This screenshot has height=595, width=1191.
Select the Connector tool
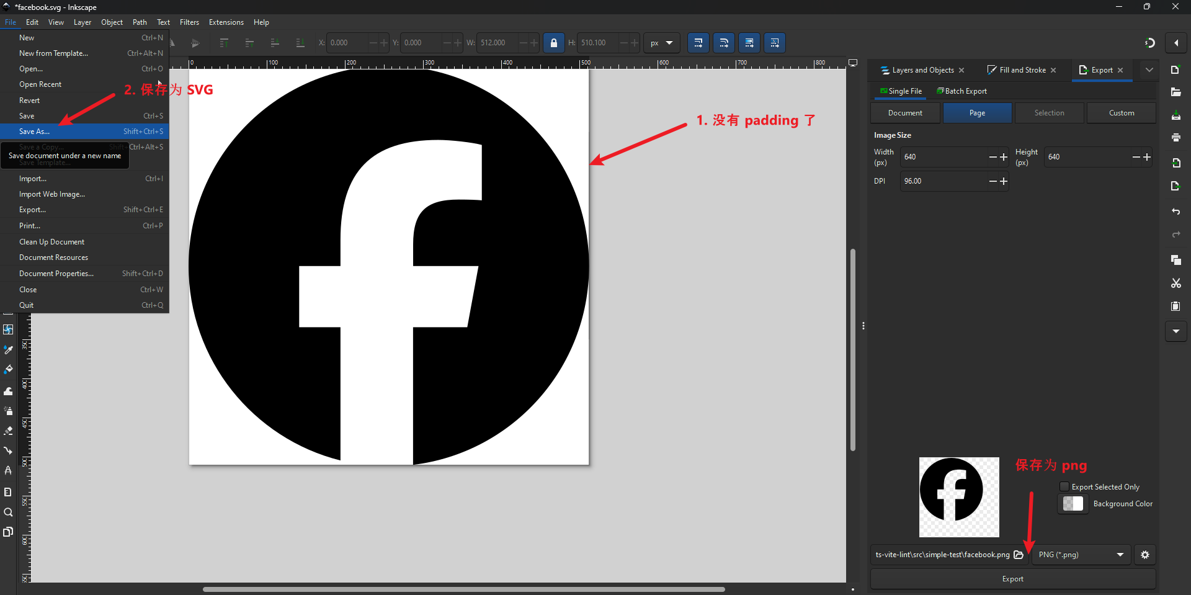[8, 451]
